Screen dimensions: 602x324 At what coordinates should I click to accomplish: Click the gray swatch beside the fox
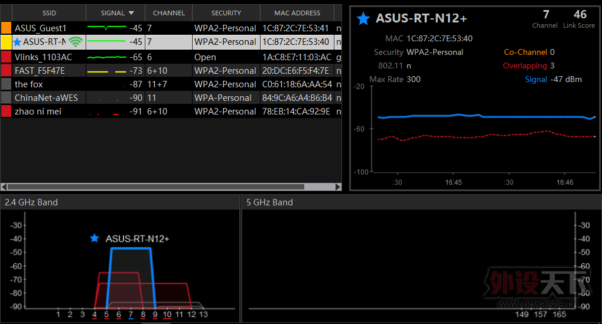(6, 84)
